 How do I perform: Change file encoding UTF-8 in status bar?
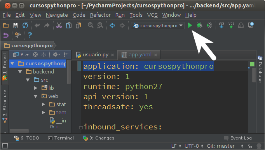coord(194,146)
